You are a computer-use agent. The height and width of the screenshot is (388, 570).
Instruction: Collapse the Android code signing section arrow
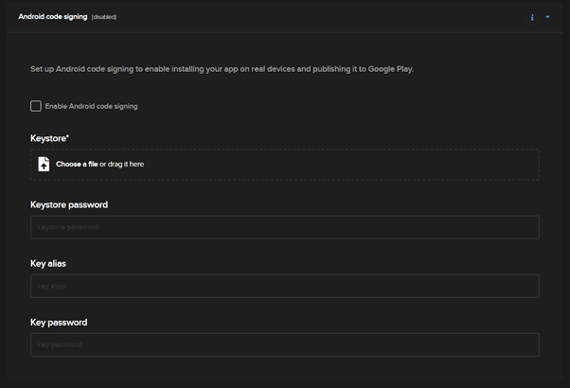point(547,17)
